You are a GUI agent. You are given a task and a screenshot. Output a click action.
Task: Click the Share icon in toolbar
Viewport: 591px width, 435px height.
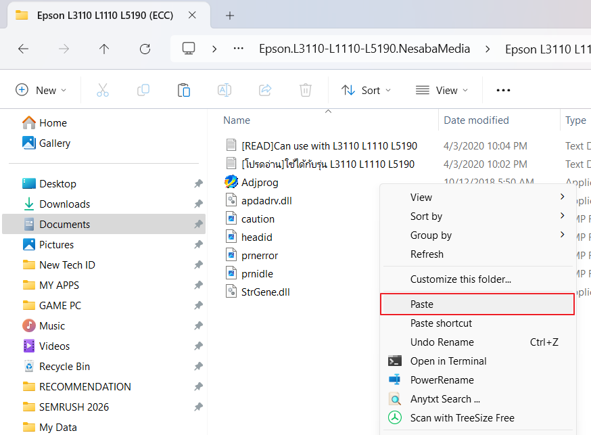265,90
